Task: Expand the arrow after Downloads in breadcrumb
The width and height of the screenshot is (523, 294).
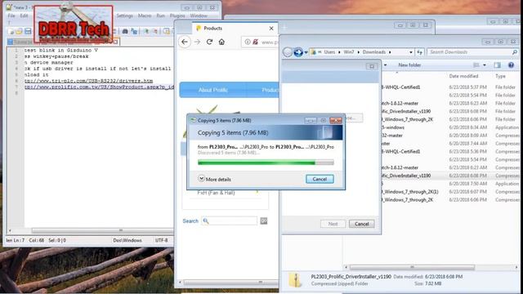Action: point(390,52)
